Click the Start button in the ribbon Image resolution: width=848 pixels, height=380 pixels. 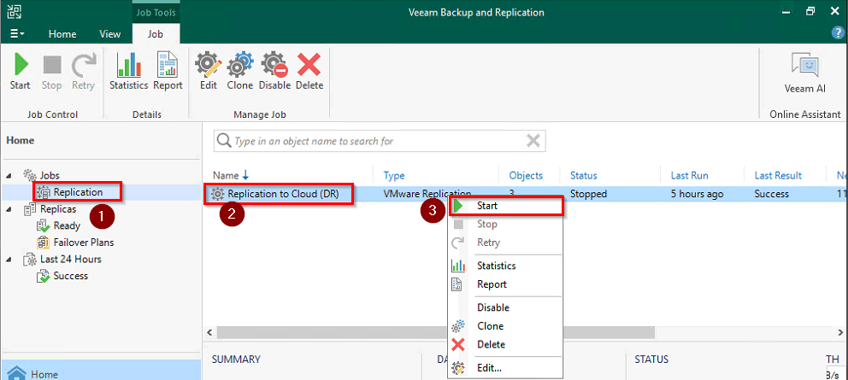(x=20, y=71)
